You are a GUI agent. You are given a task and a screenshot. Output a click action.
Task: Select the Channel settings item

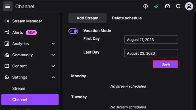30,99
